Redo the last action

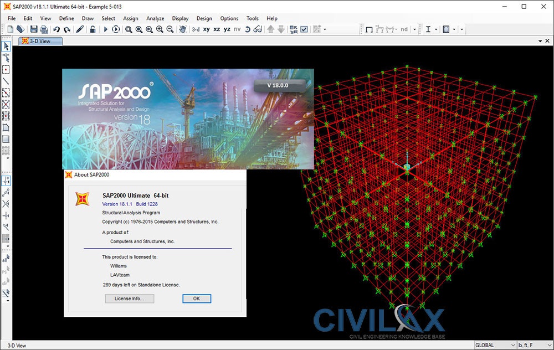point(67,29)
